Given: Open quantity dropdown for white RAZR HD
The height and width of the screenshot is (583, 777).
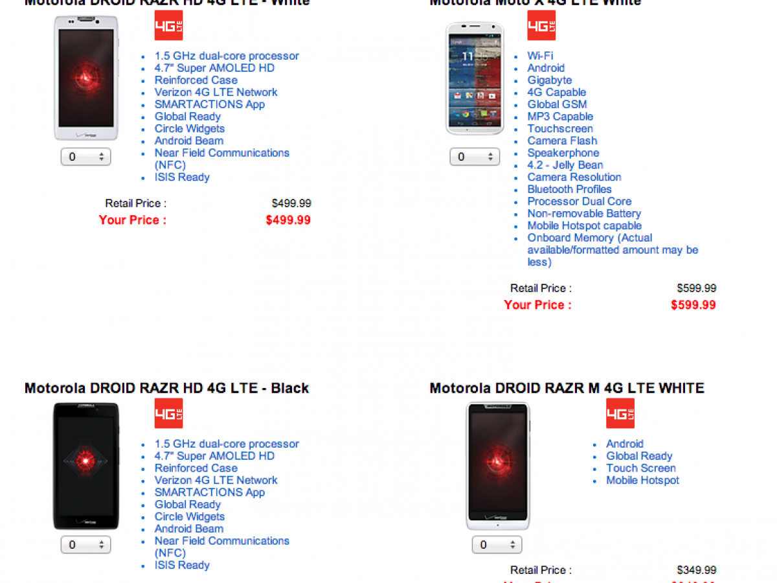Looking at the screenshot, I should coord(86,157).
